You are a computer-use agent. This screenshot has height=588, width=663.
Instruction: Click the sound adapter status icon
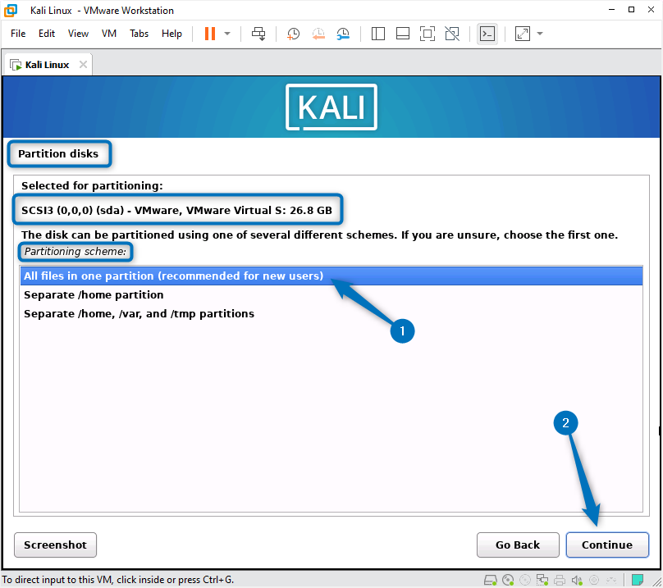click(576, 579)
